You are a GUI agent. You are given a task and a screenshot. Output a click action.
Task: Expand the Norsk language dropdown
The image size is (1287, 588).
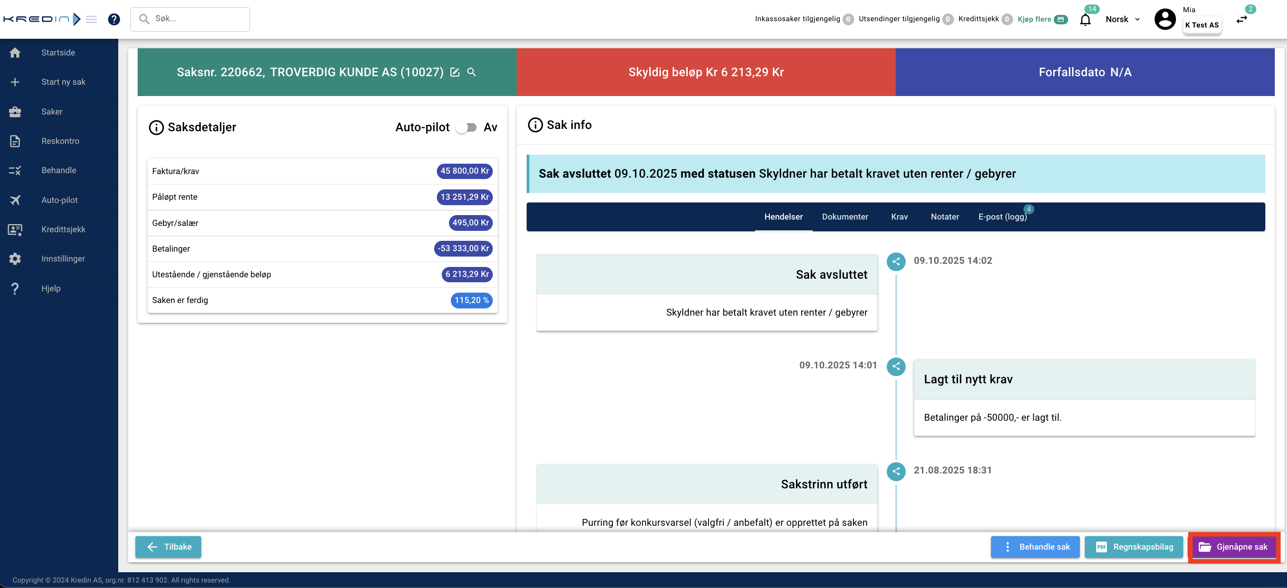pos(1122,19)
